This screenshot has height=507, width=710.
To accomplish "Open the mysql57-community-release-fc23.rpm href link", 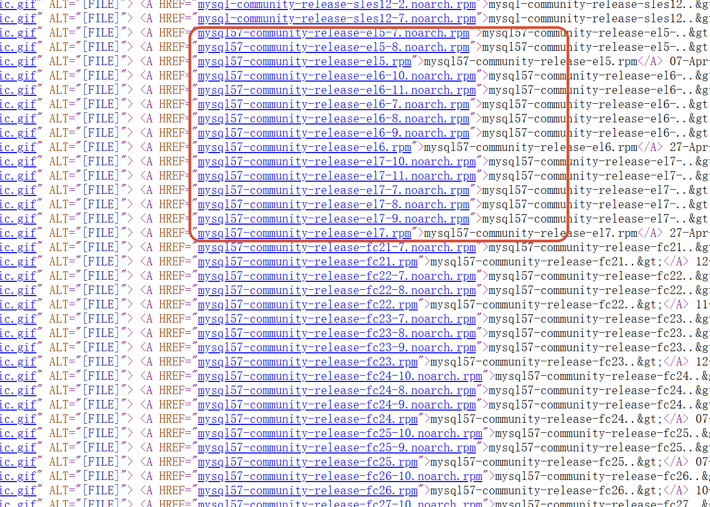I will [x=308, y=362].
